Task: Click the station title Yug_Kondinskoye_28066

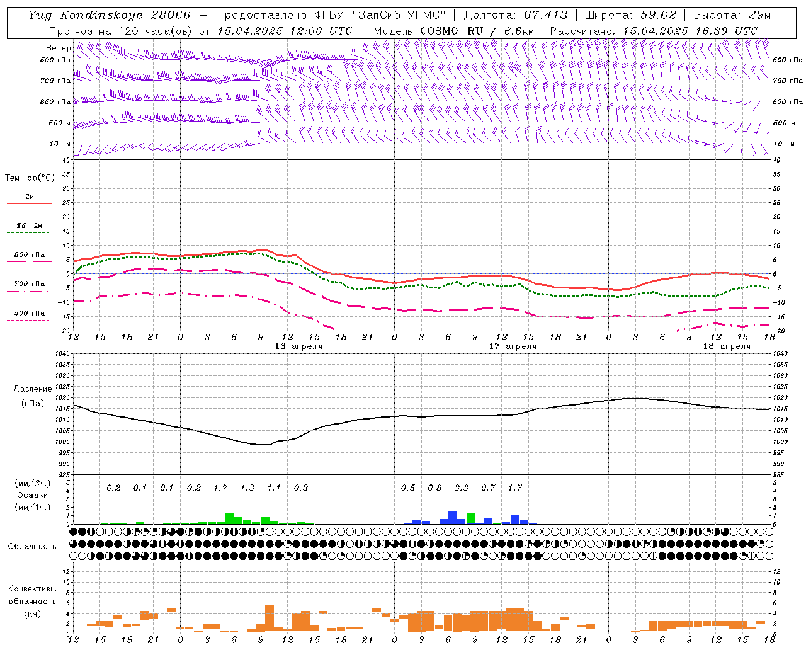Action: pyautogui.click(x=110, y=15)
